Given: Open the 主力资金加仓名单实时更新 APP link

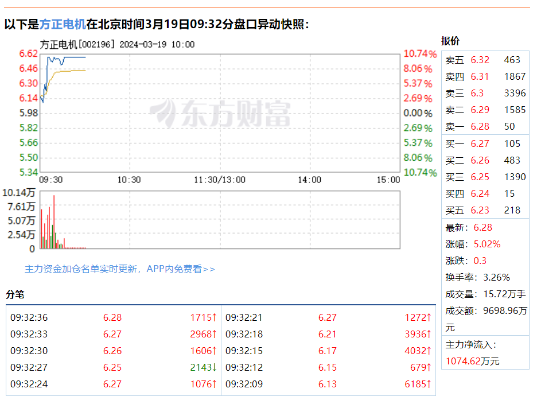Looking at the screenshot, I should [x=120, y=269].
